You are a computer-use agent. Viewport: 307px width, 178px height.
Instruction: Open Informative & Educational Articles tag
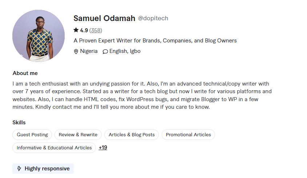[54, 148]
